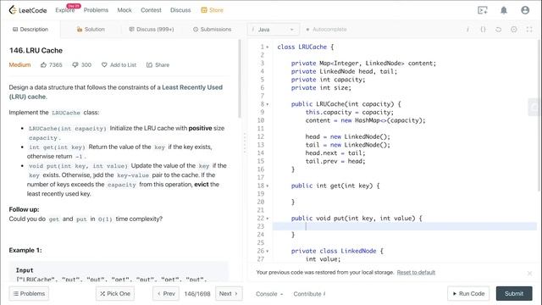Open editor settings clock icon
The height and width of the screenshot is (305, 542).
(514, 30)
